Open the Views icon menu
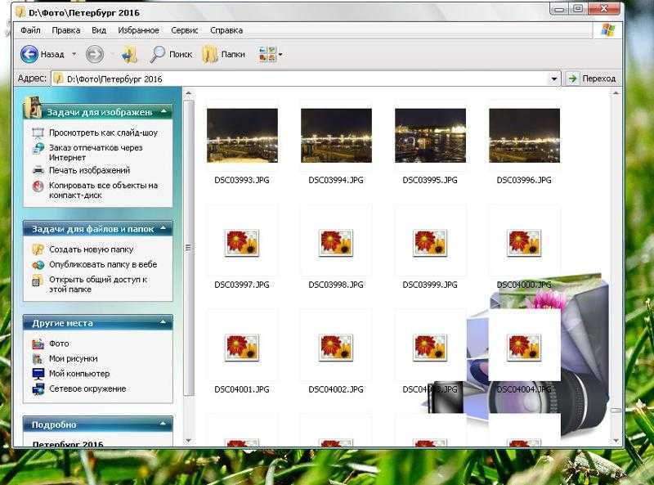654x485 pixels. (267, 54)
